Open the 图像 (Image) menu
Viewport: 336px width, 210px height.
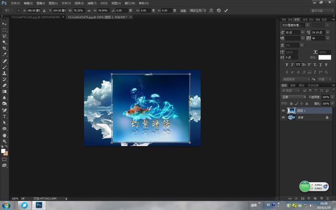[40, 3]
